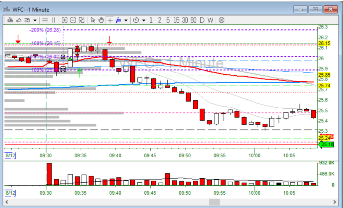Click the line chart style icon
343x208 pixels.
click(x=19, y=20)
